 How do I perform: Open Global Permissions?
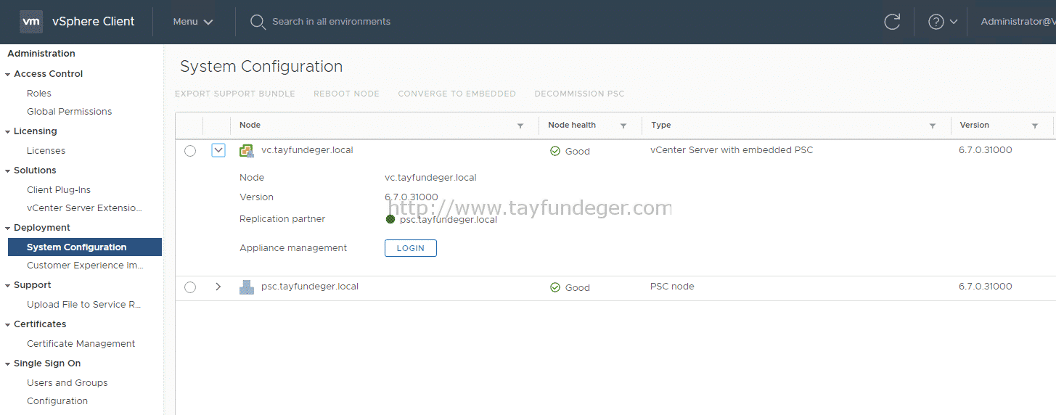[70, 111]
